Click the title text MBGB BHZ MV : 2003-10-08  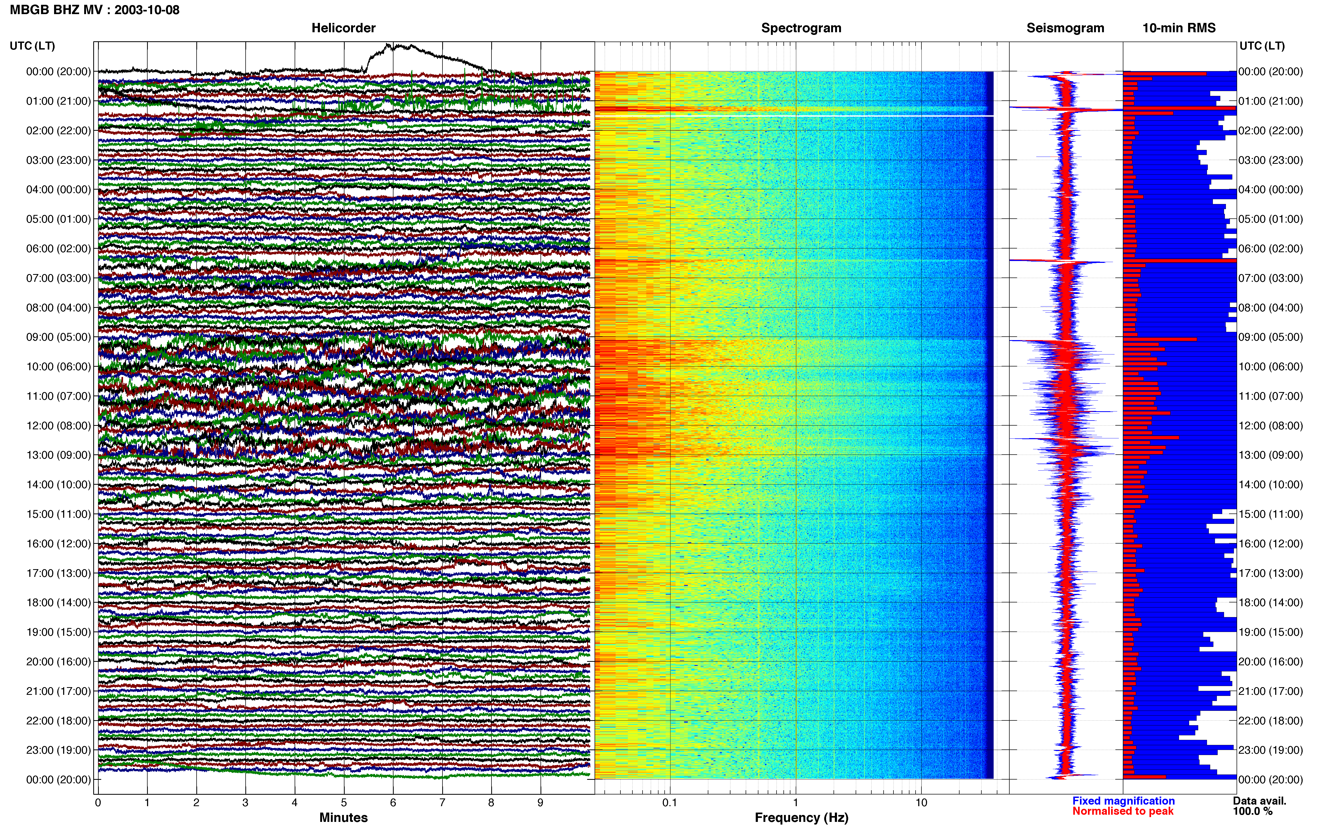(x=95, y=10)
